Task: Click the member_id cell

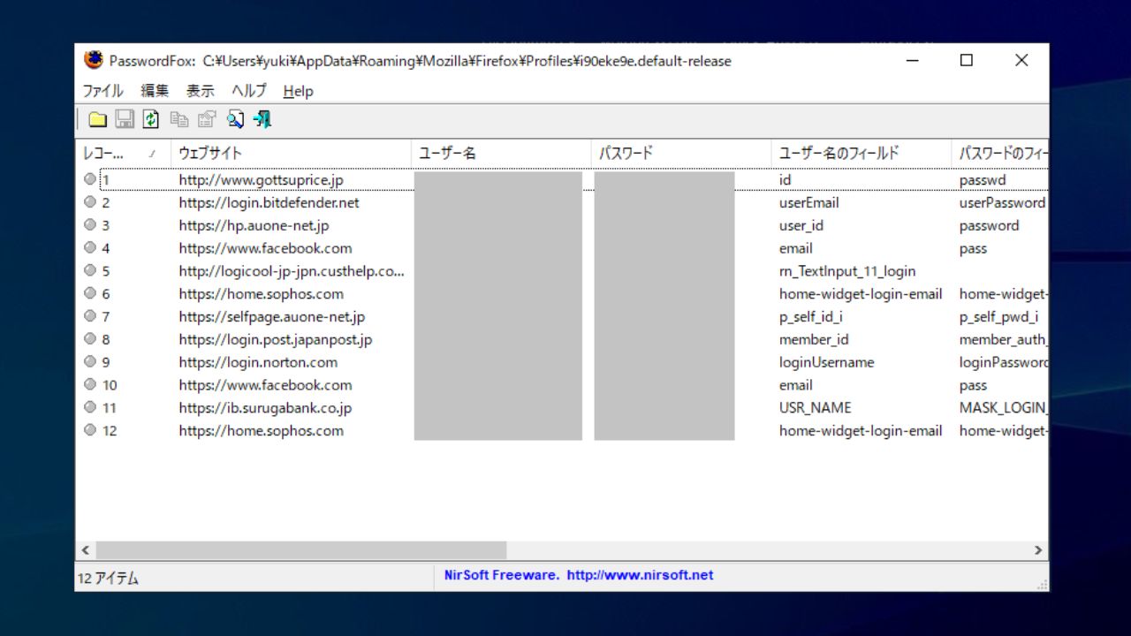Action: click(x=814, y=339)
